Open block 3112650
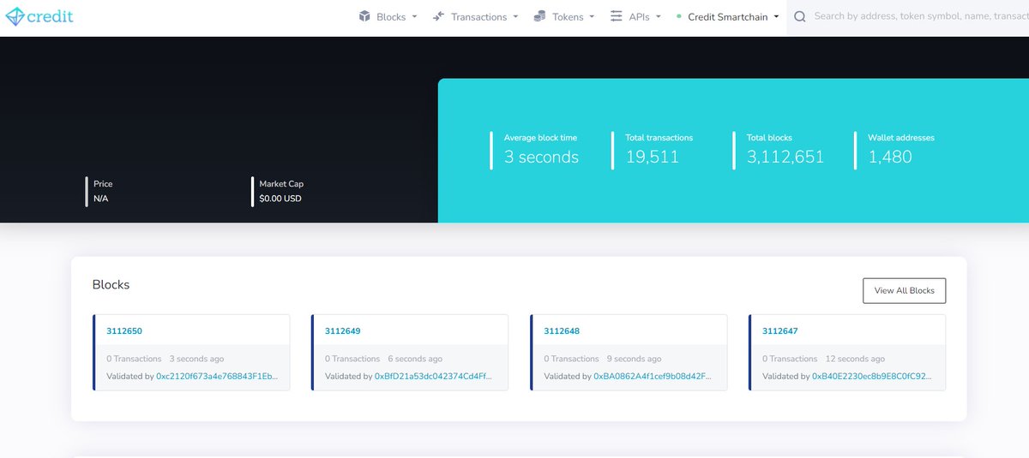 124,330
